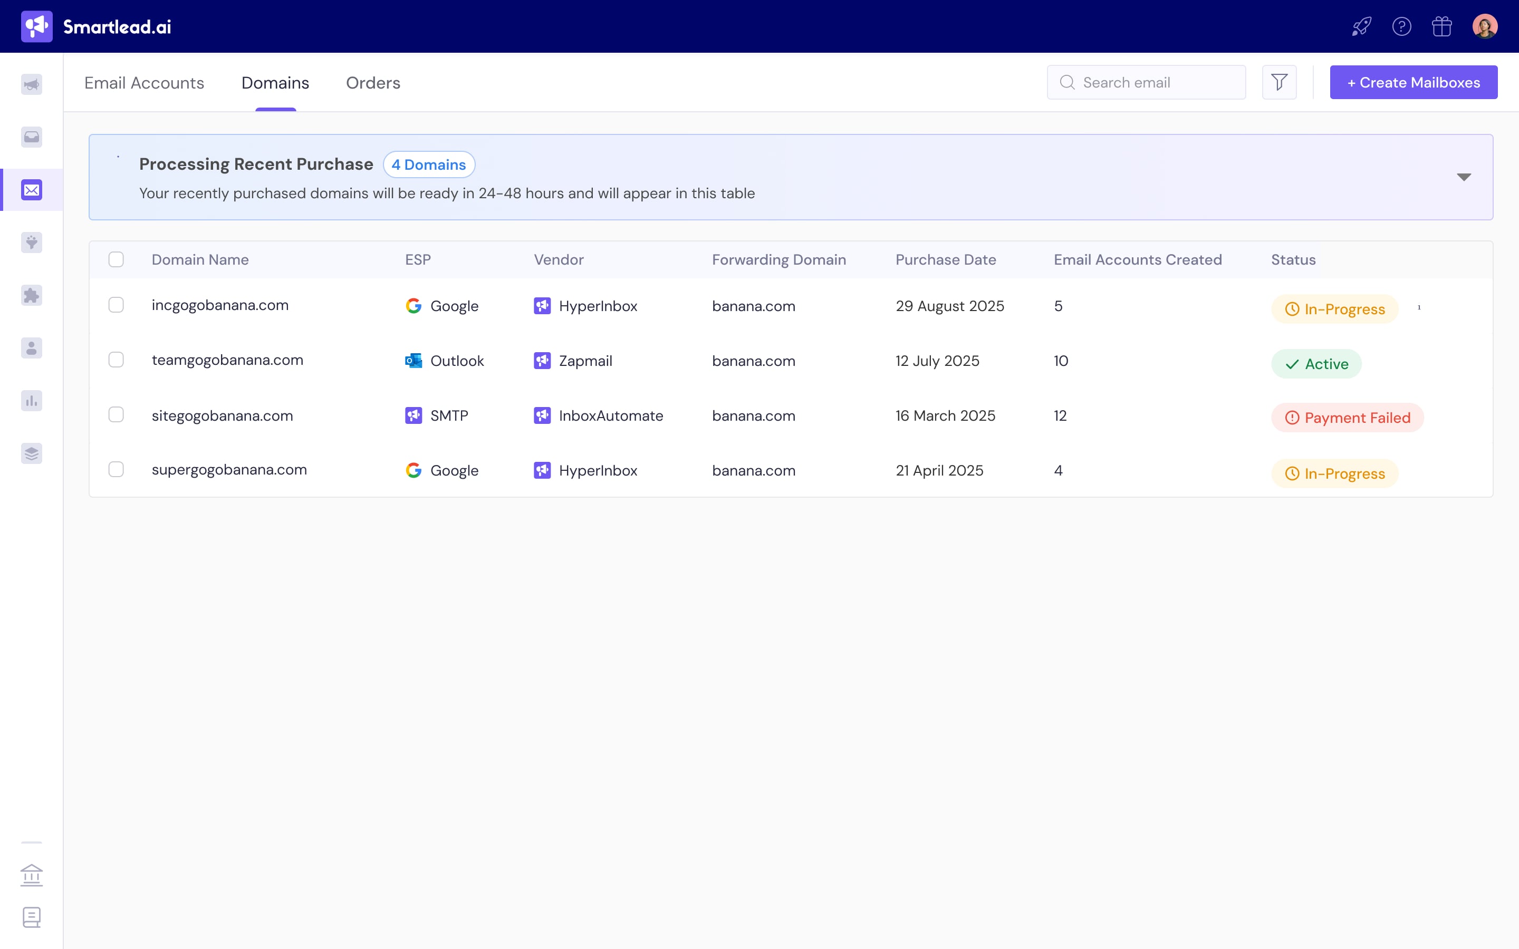Click the bar chart analytics sidebar icon
Image resolution: width=1519 pixels, height=949 pixels.
click(32, 401)
